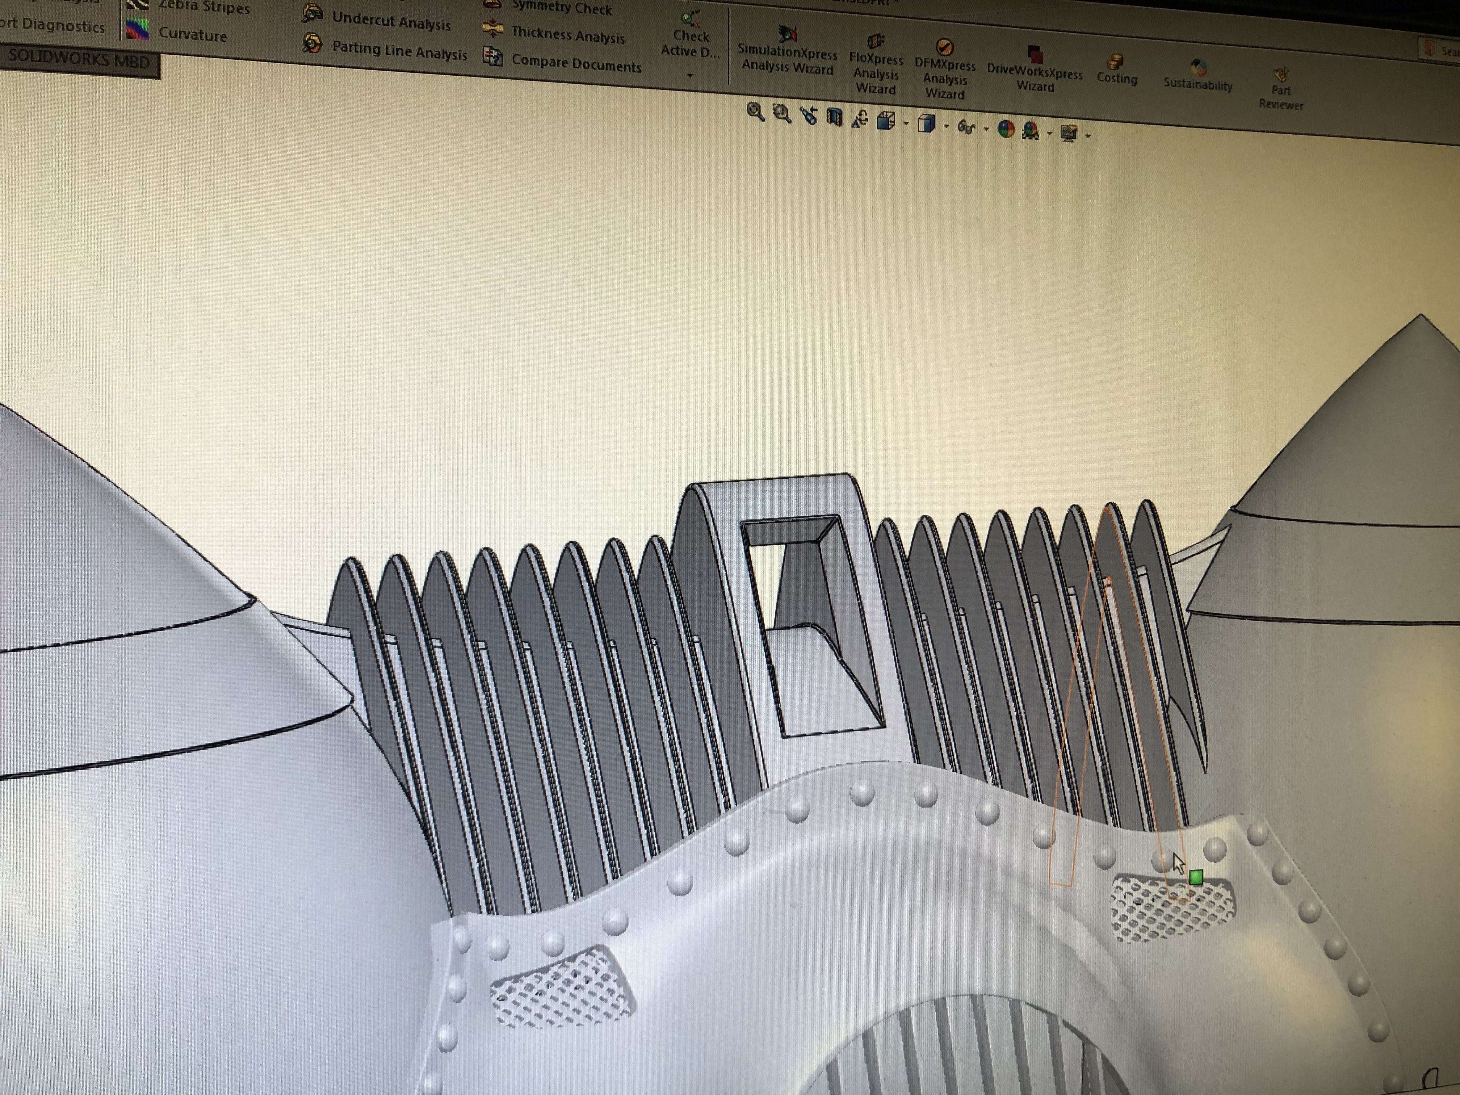The width and height of the screenshot is (1460, 1095).
Task: Click the green square cursor marker
Action: 1195,877
